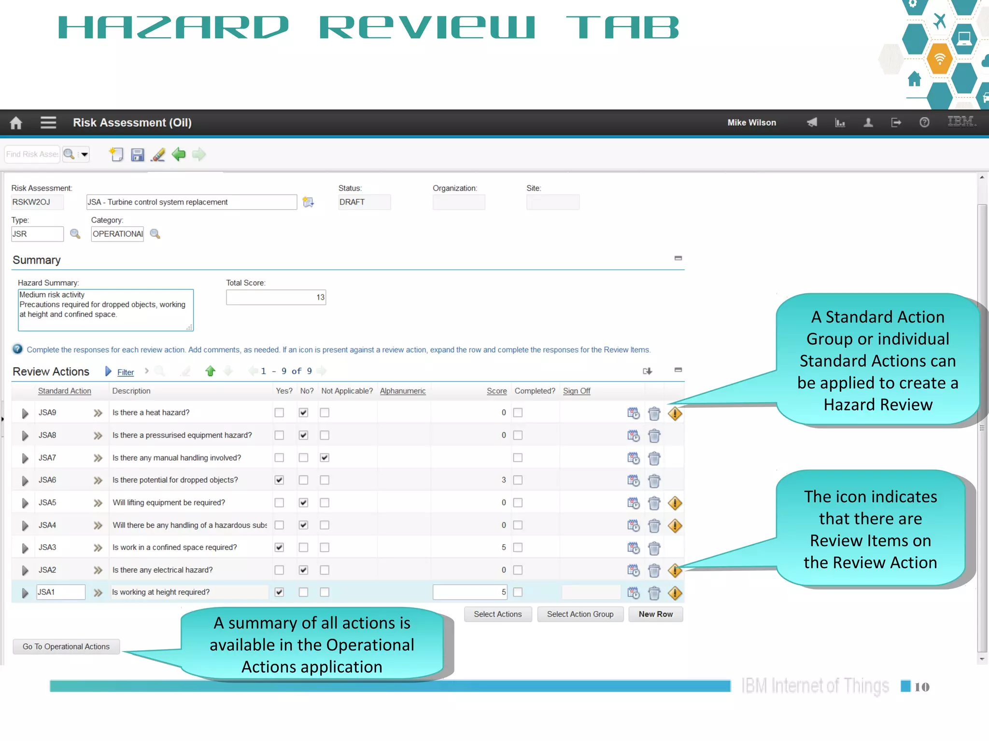The image size is (989, 741).
Task: Expand the JSA3 review action row
Action: click(x=25, y=548)
